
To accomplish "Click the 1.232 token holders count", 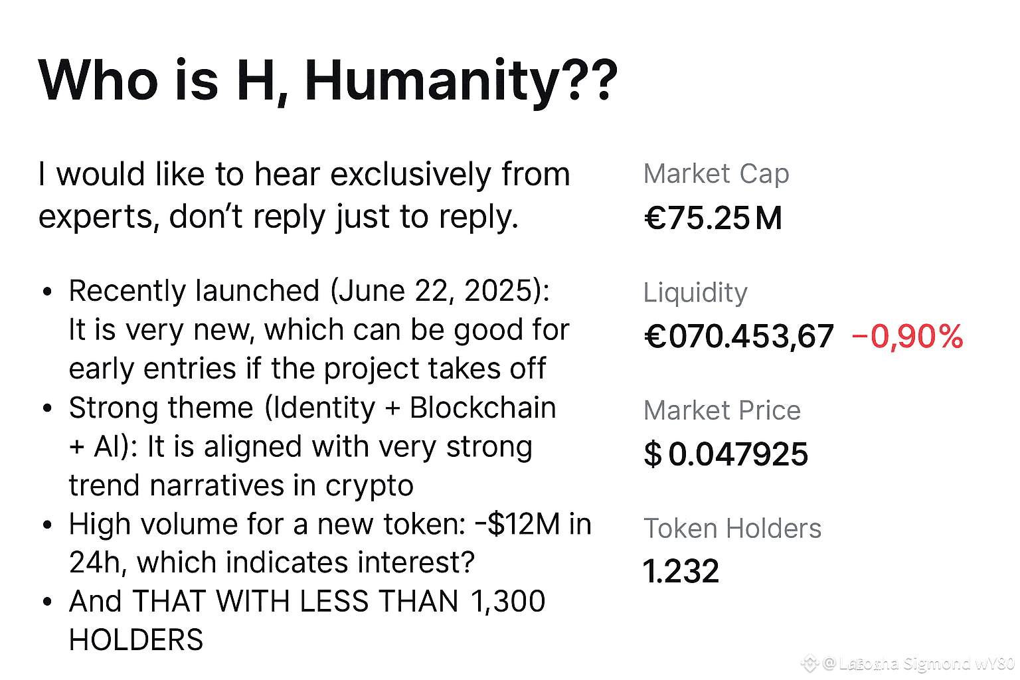I will [681, 571].
